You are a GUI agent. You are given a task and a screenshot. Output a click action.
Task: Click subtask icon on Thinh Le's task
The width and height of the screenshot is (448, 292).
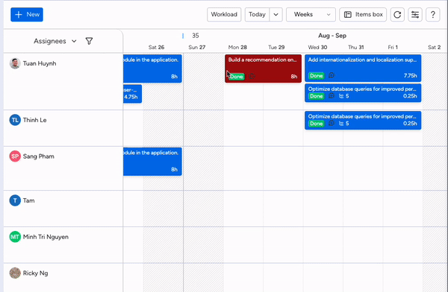point(341,124)
